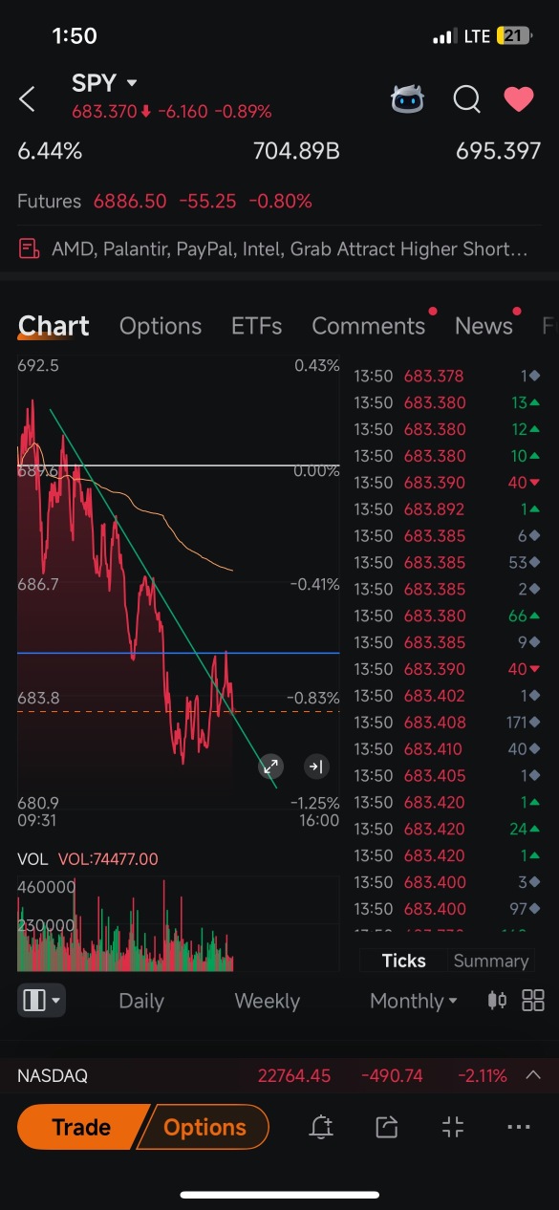Open the grid layout icon
Viewport: 559px width, 1210px height.
[533, 1001]
